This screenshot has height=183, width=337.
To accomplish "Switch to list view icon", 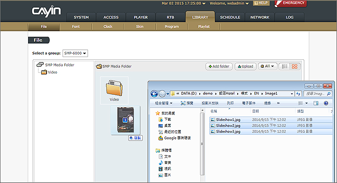I will [284, 66].
